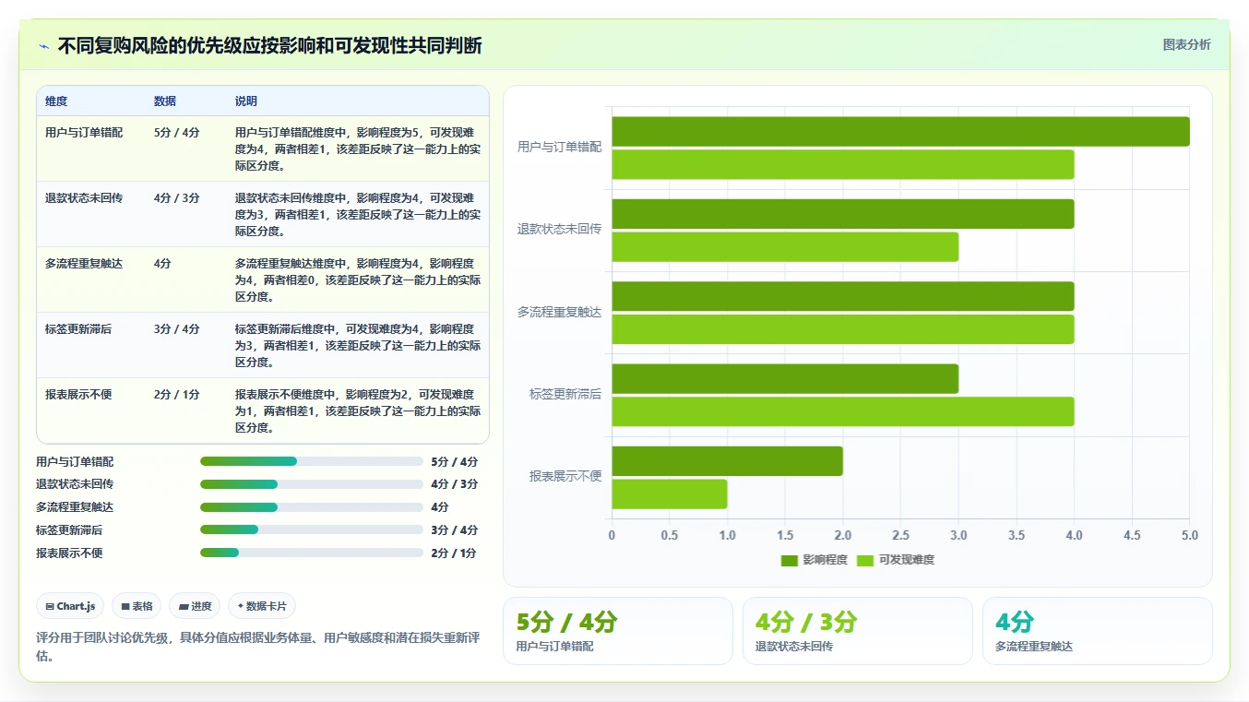This screenshot has width=1249, height=702.
Task: Click the 维度 column header
Action: click(x=56, y=101)
